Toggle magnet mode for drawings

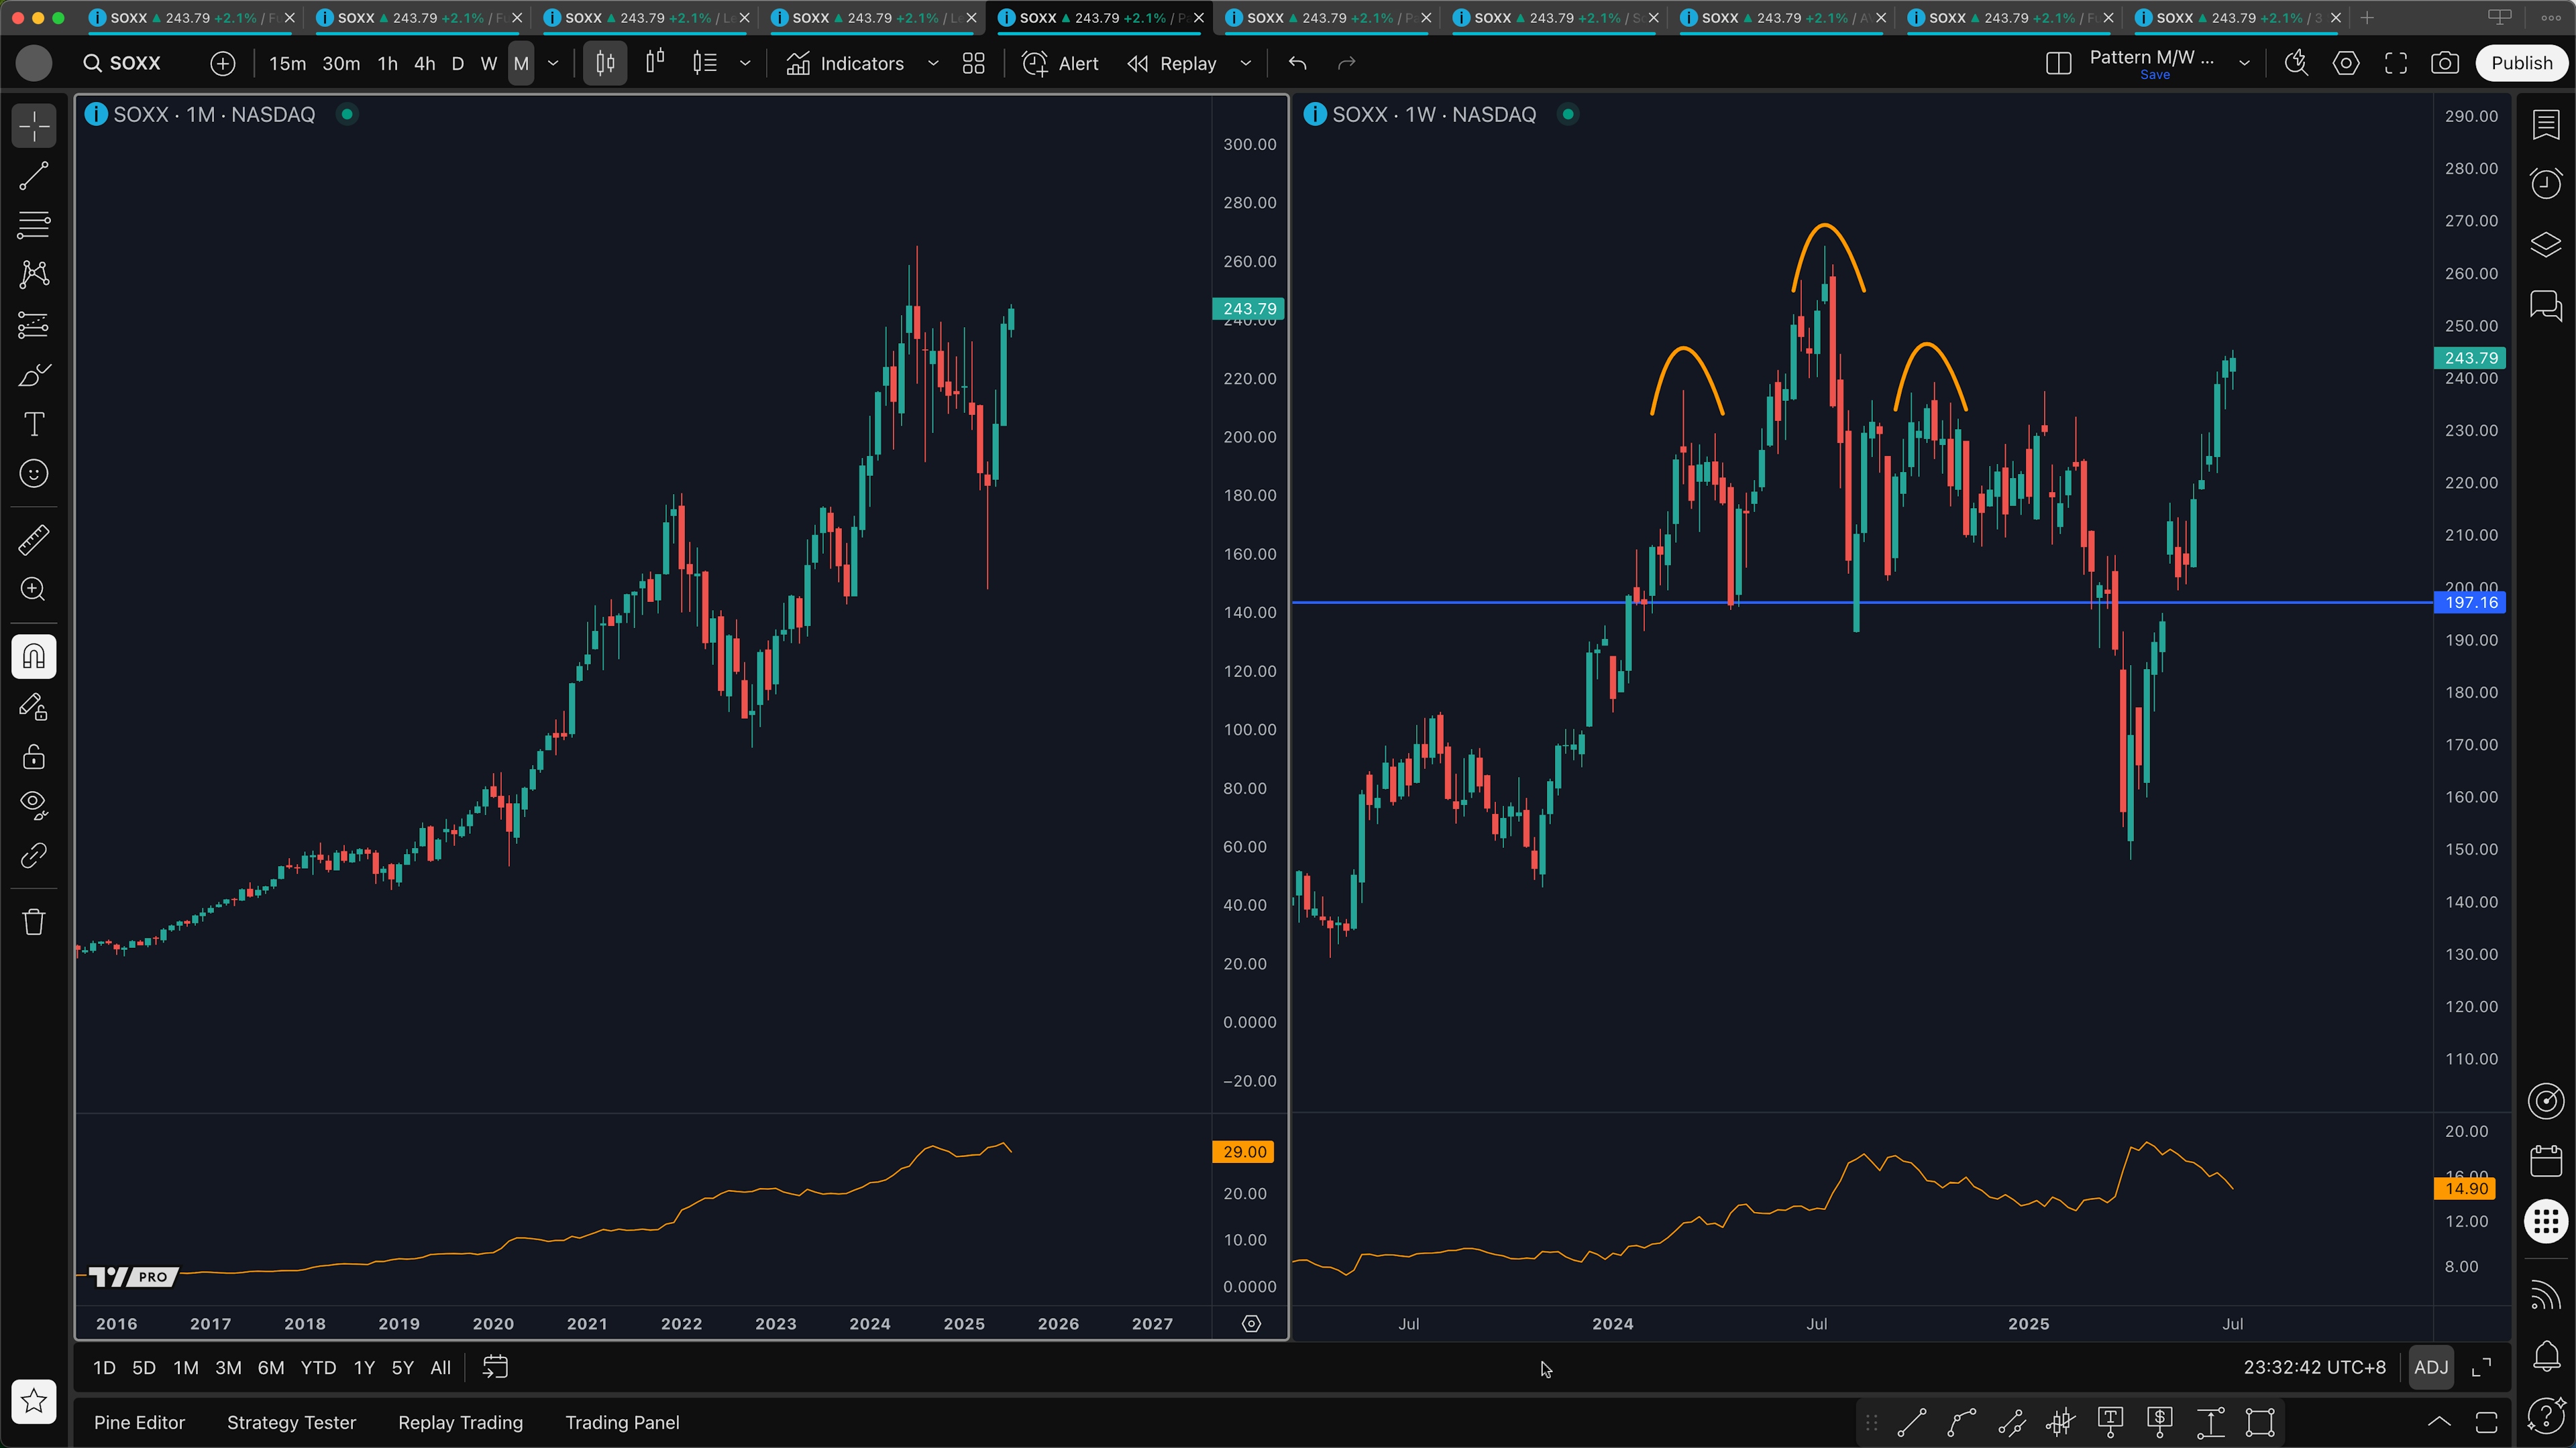(34, 656)
